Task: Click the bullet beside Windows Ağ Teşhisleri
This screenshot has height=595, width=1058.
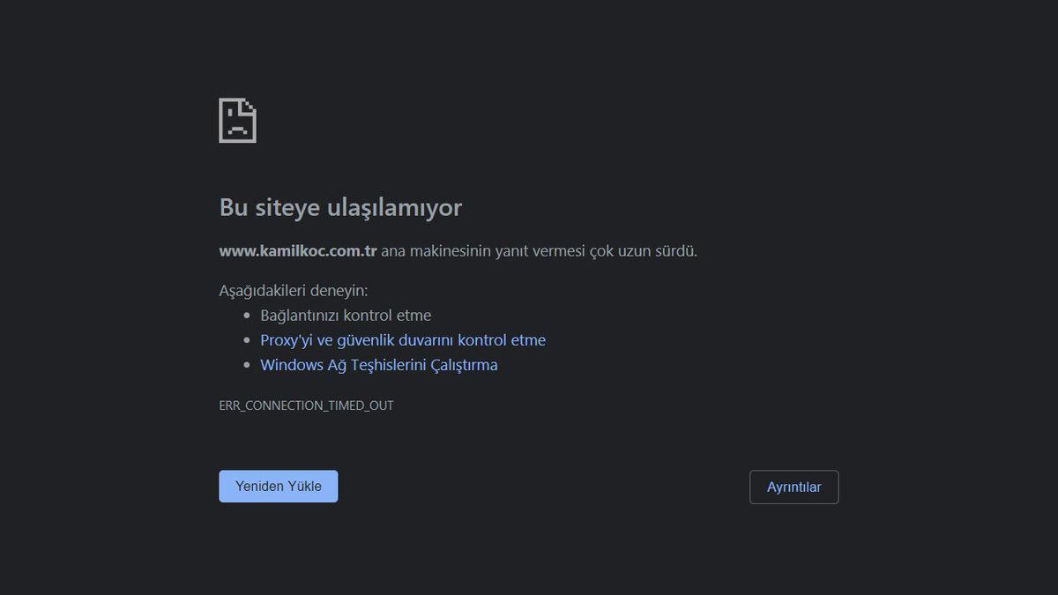Action: coord(246,364)
